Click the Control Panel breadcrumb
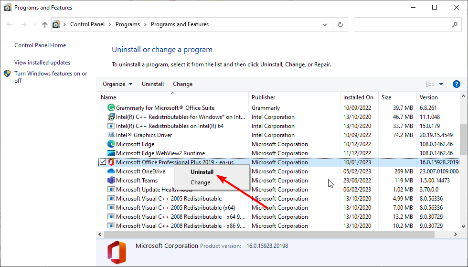The height and width of the screenshot is (267, 468). (x=87, y=24)
